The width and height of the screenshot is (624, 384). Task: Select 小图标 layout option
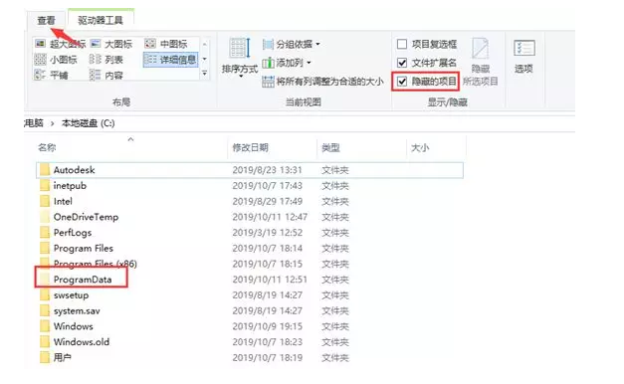click(x=56, y=60)
